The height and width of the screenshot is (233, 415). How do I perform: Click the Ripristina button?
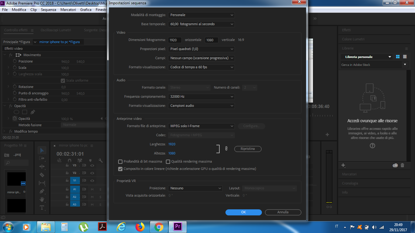[x=248, y=149]
